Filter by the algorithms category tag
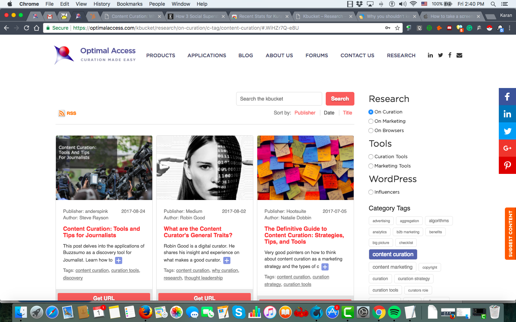This screenshot has width=516, height=322. 439,221
